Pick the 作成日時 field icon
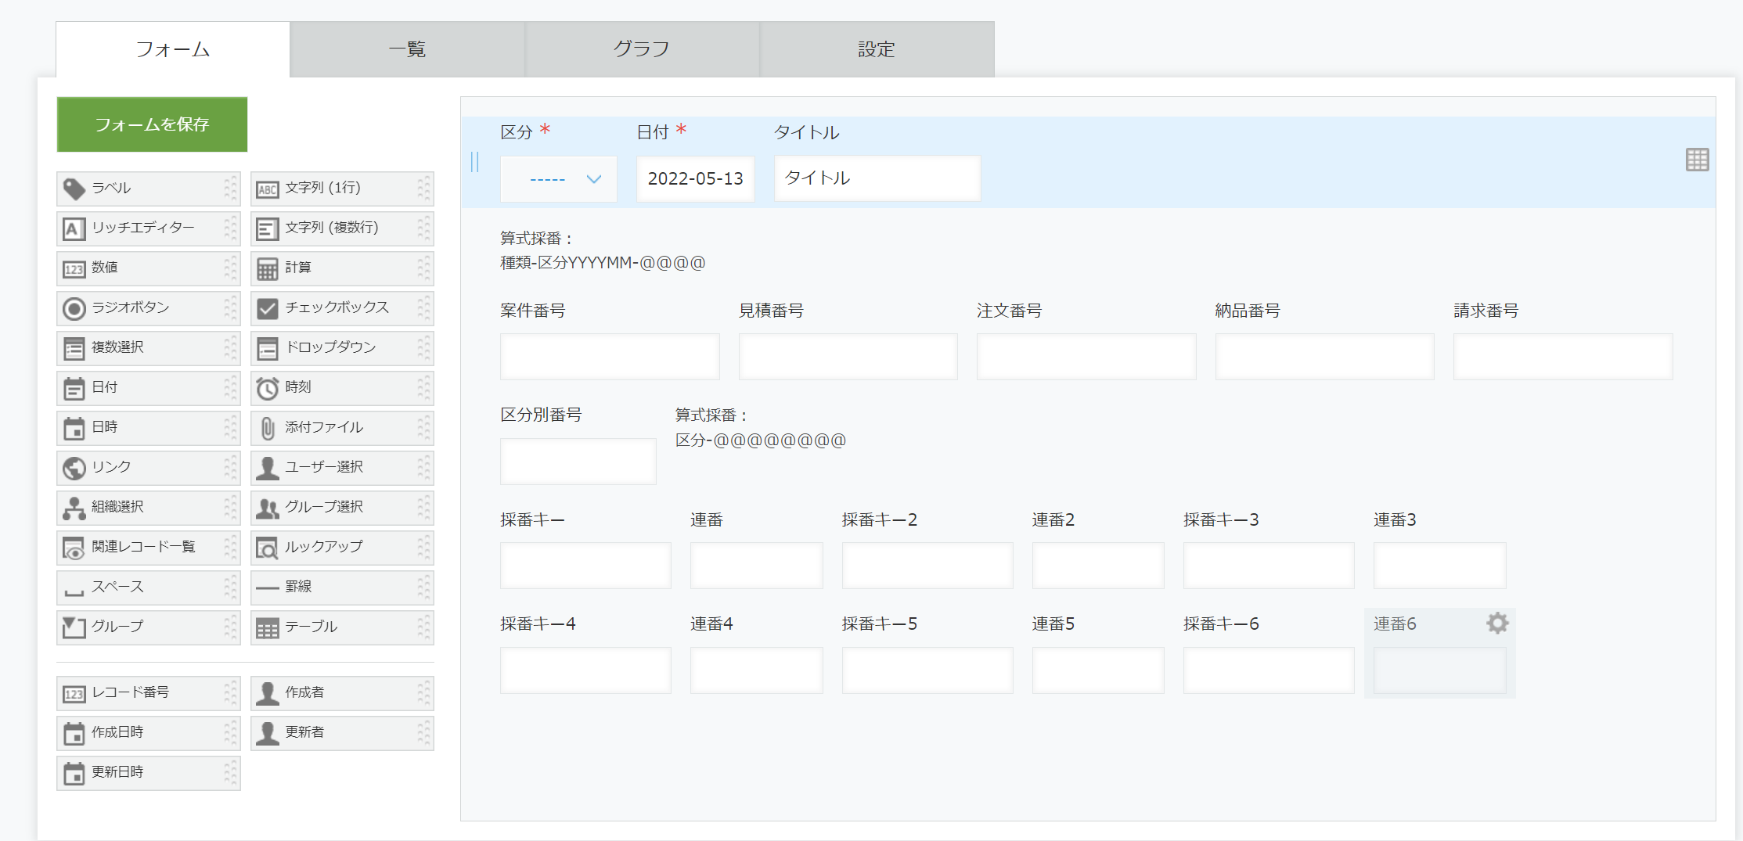This screenshot has width=1743, height=841. coord(74,734)
